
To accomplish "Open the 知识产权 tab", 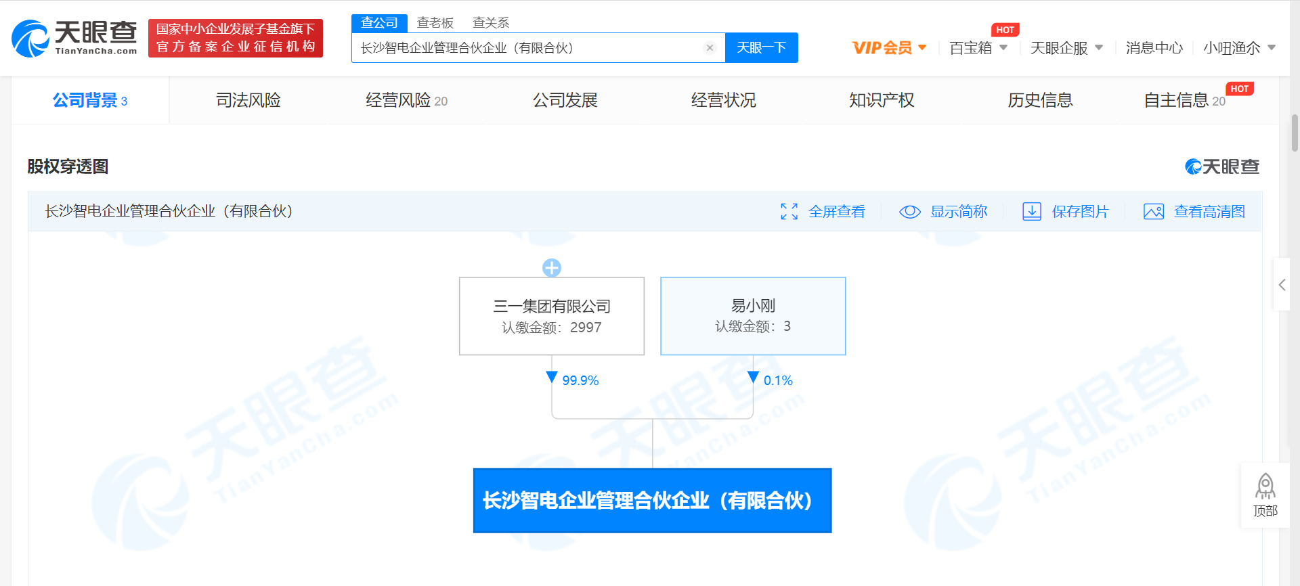I will coord(882,100).
